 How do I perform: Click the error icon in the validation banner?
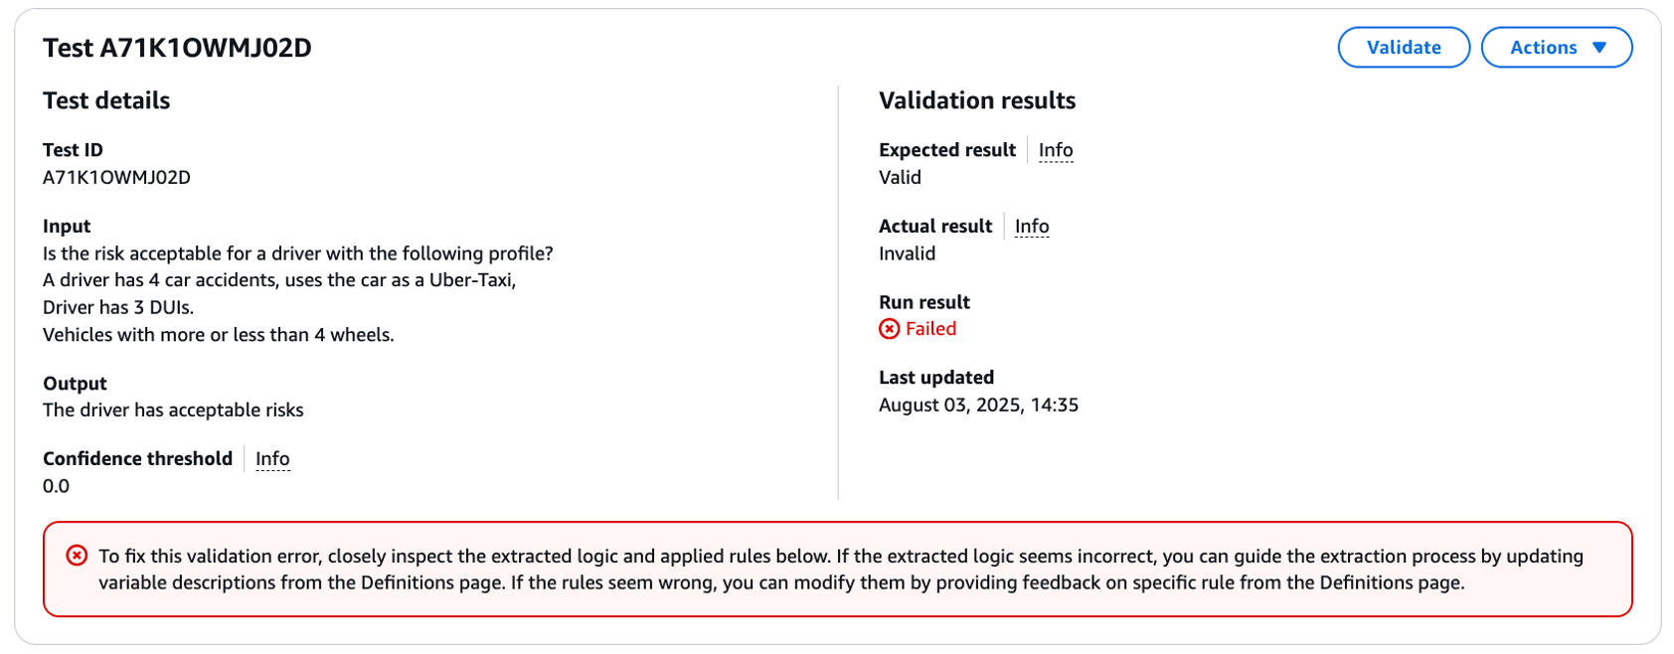(75, 556)
